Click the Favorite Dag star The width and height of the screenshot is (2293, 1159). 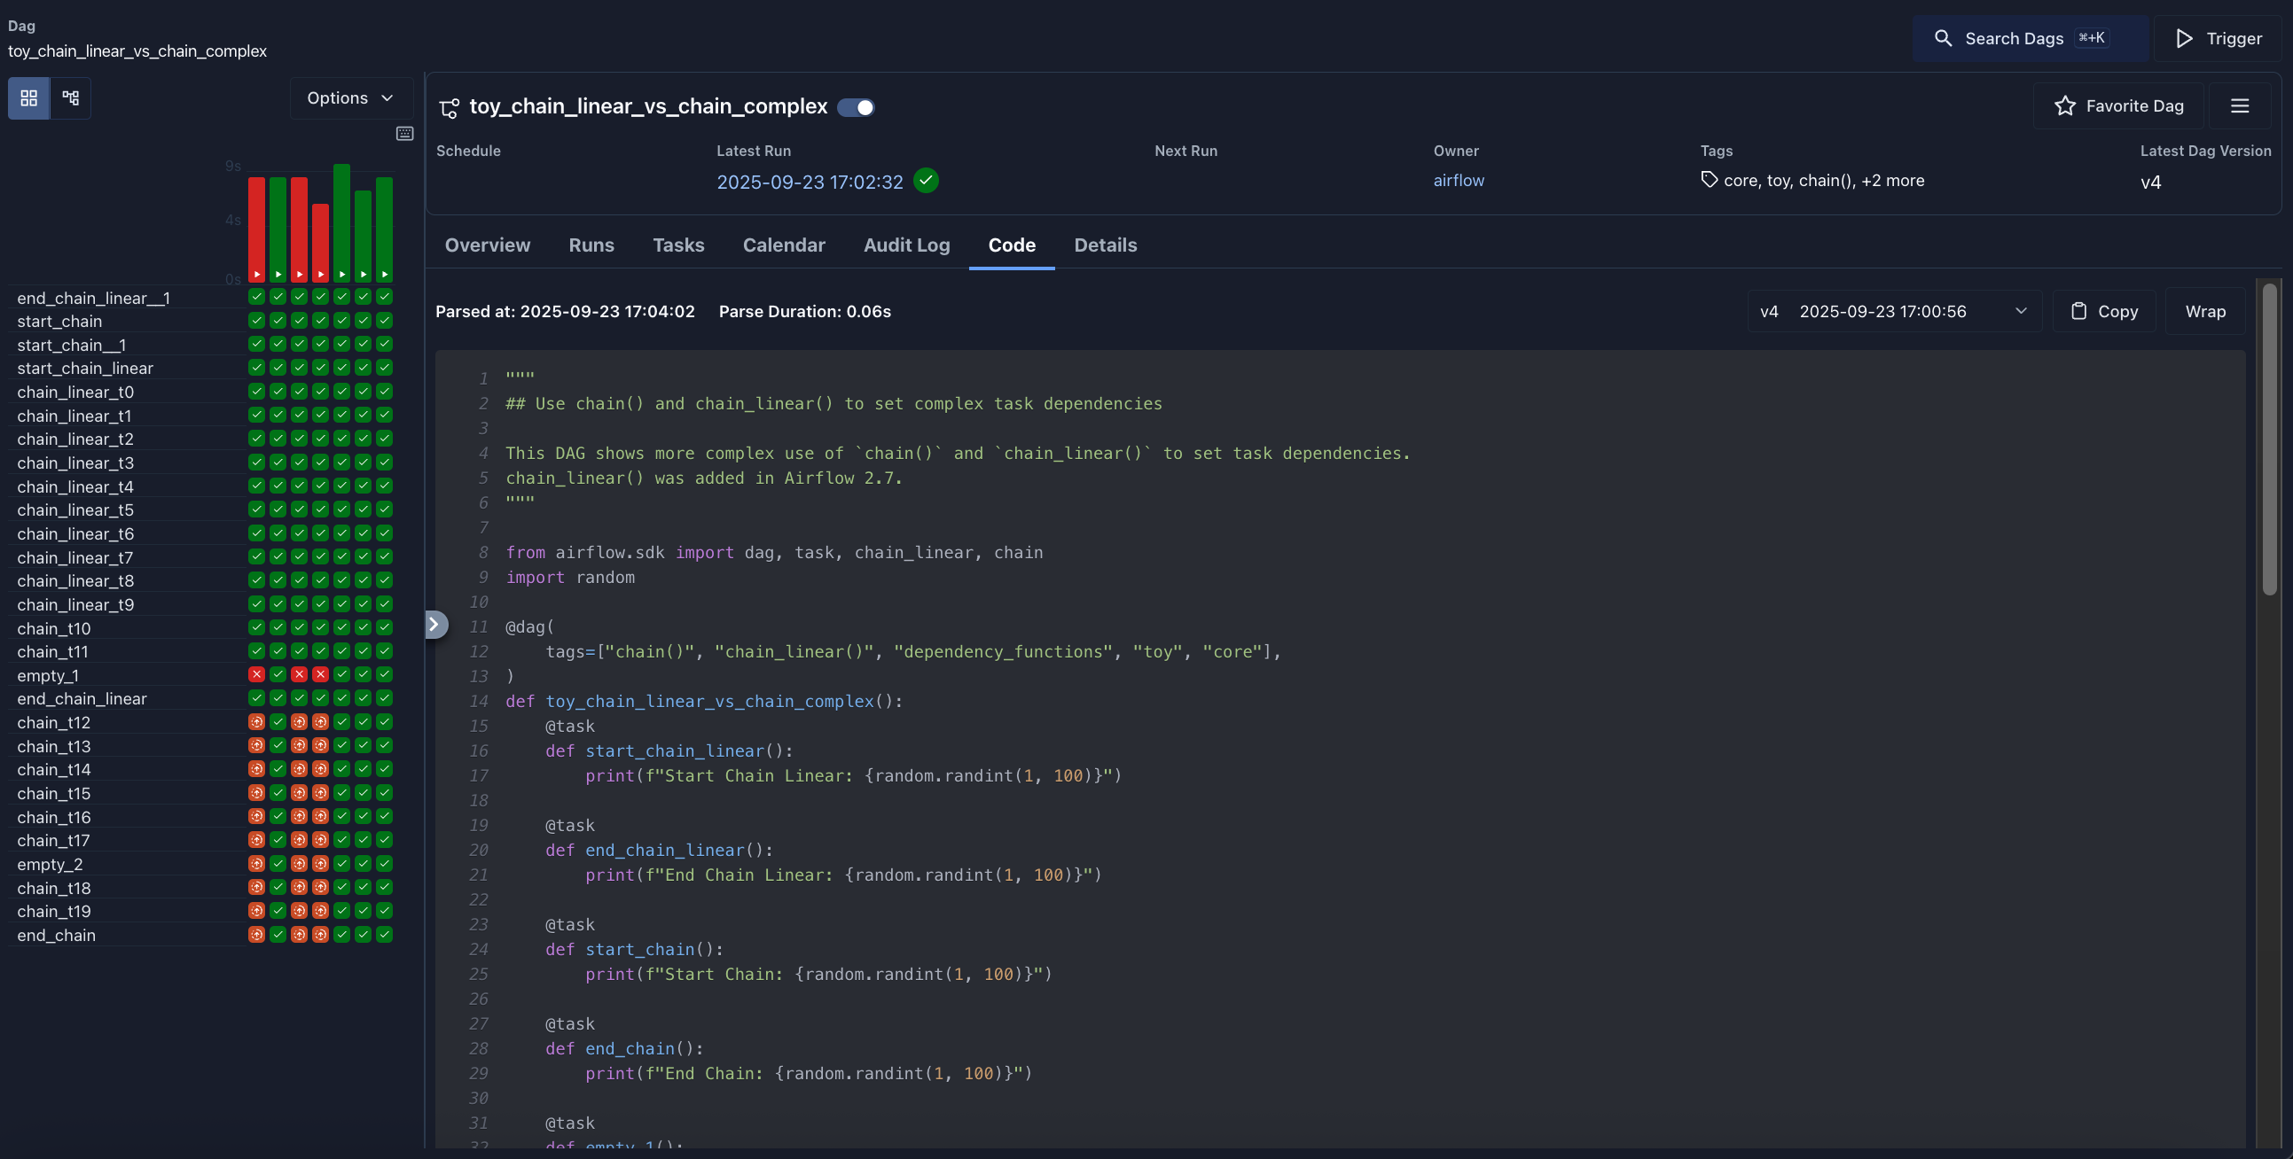(x=2065, y=105)
